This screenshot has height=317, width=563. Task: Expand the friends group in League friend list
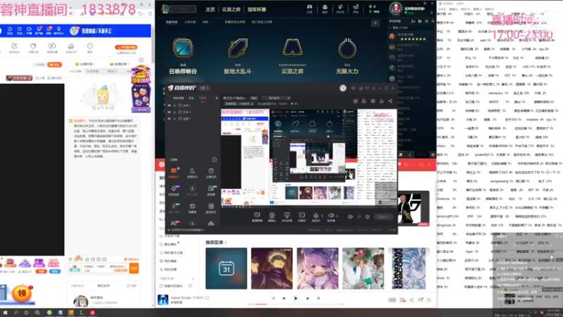(391, 27)
